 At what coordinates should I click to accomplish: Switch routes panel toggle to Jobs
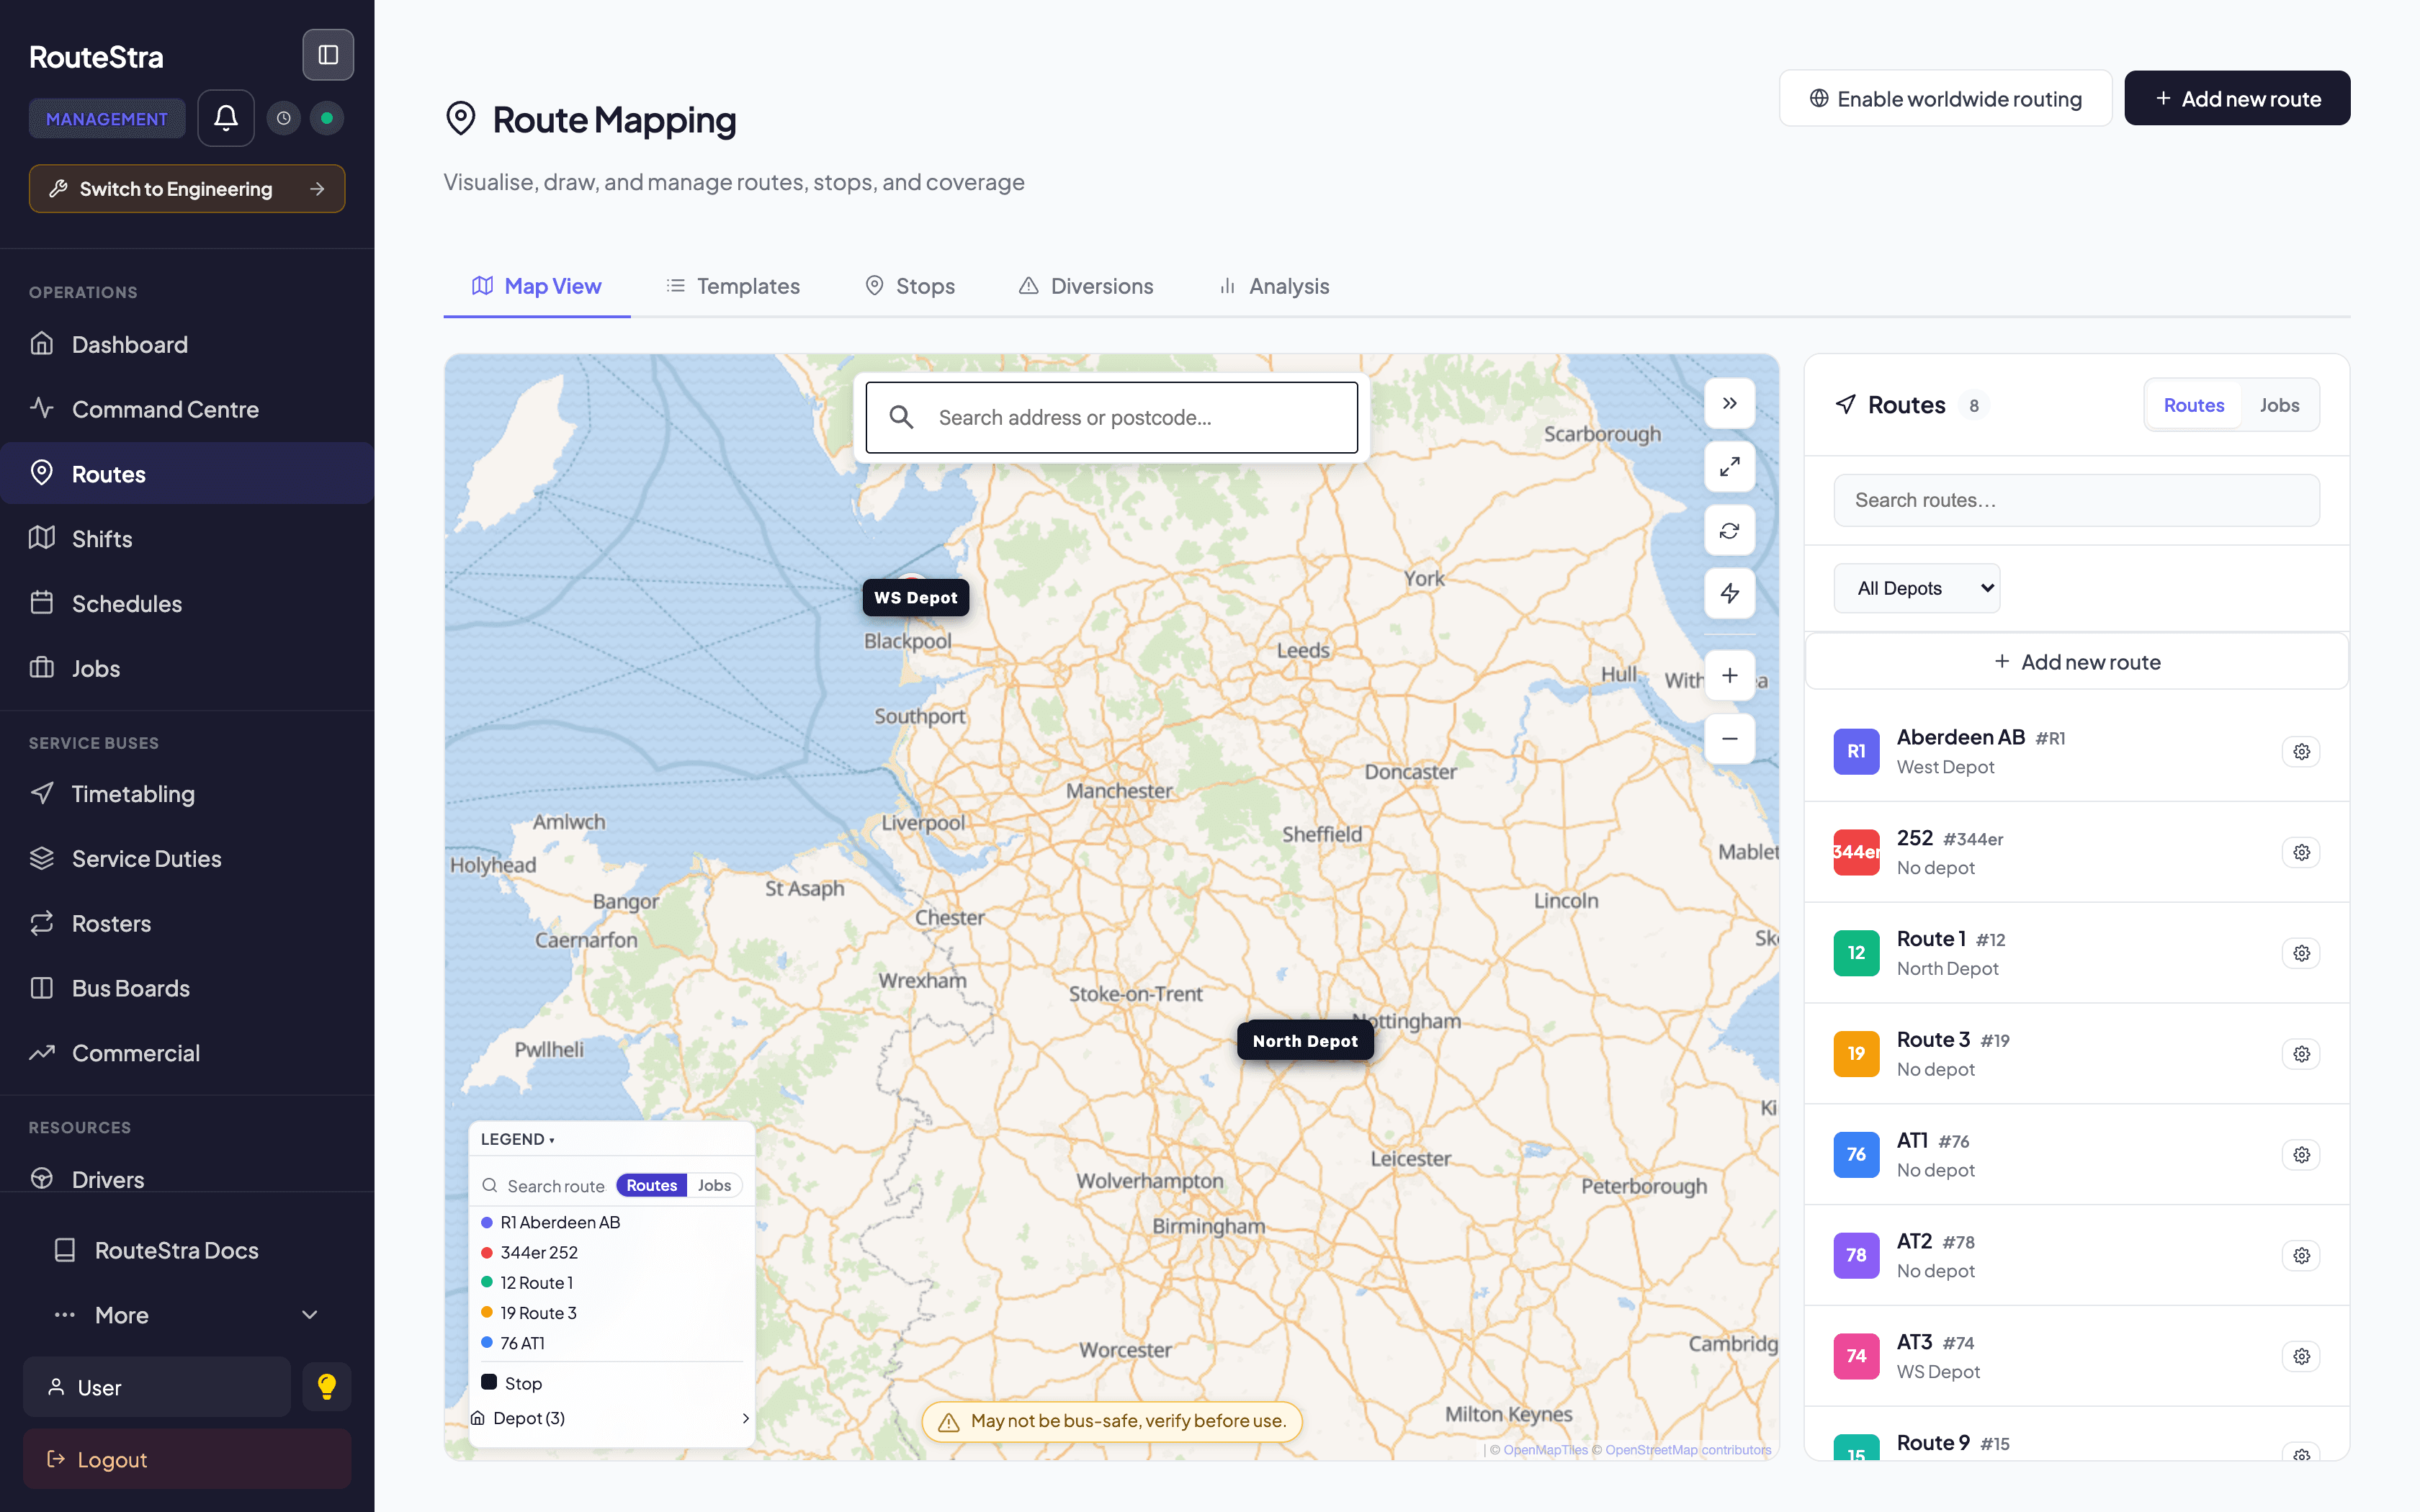point(2279,405)
